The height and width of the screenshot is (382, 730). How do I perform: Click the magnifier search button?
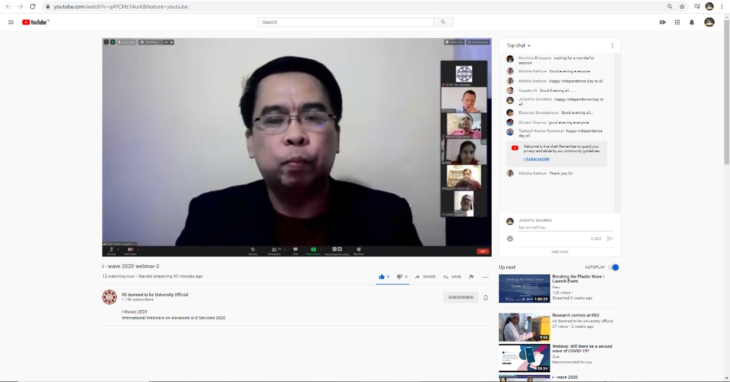(443, 22)
